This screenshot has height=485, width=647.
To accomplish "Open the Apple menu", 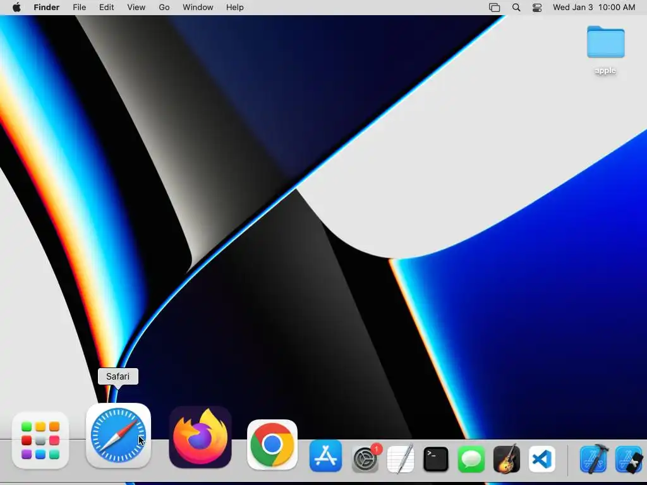I will [x=16, y=8].
